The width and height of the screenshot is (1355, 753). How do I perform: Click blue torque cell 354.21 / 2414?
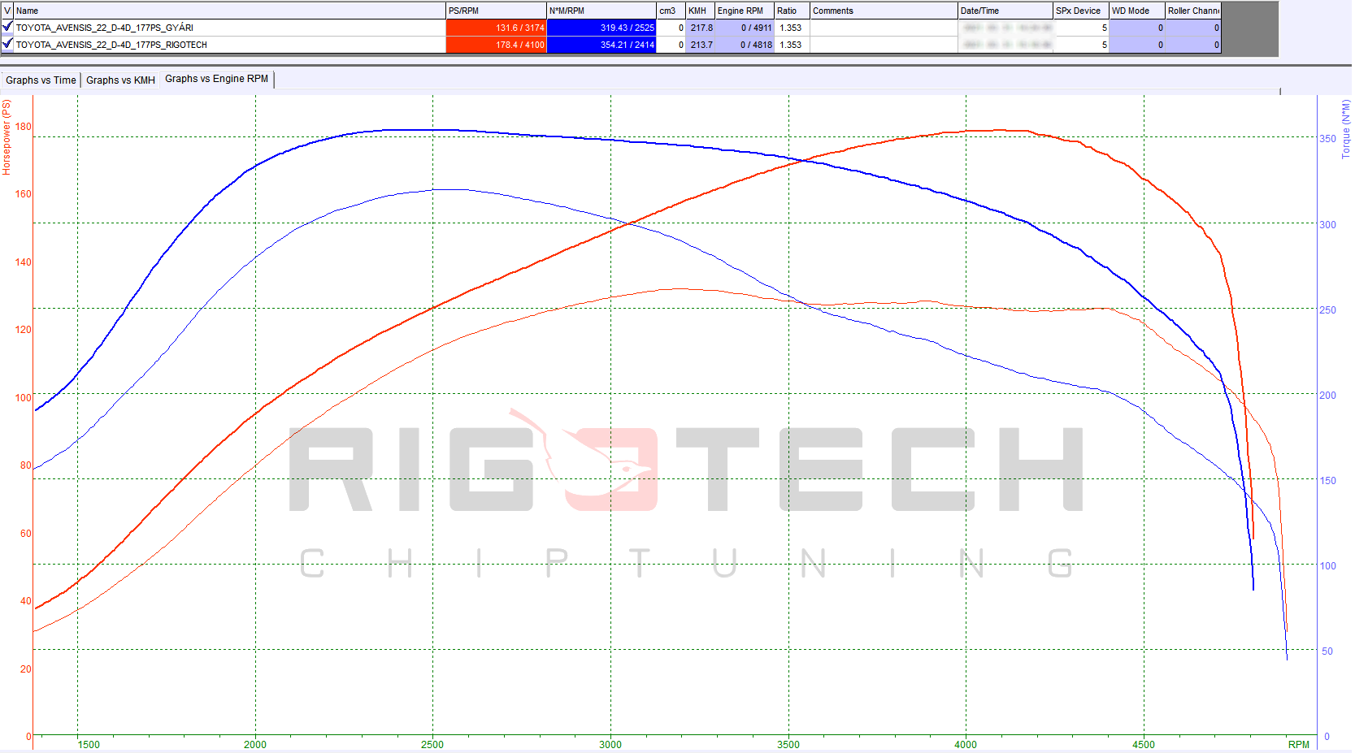(601, 45)
